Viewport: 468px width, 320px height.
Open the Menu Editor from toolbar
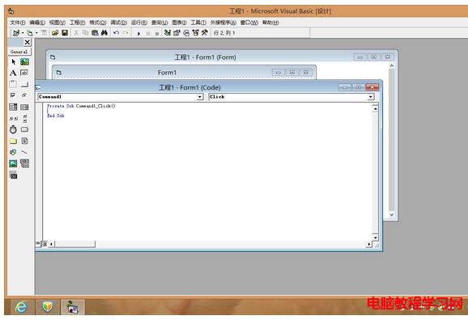point(44,33)
